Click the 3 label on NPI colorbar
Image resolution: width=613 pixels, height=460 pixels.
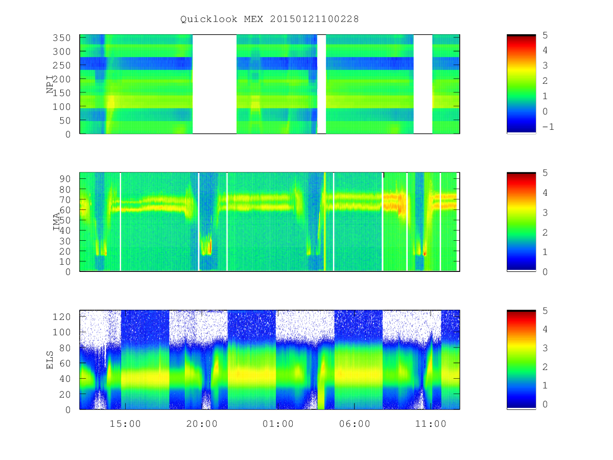(x=545, y=65)
